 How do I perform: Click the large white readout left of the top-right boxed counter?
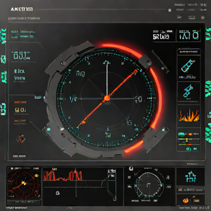click(161, 37)
